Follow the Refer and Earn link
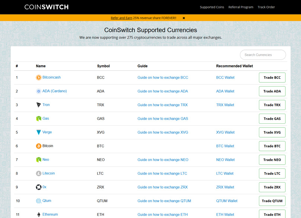This screenshot has height=218, width=301. (121, 18)
